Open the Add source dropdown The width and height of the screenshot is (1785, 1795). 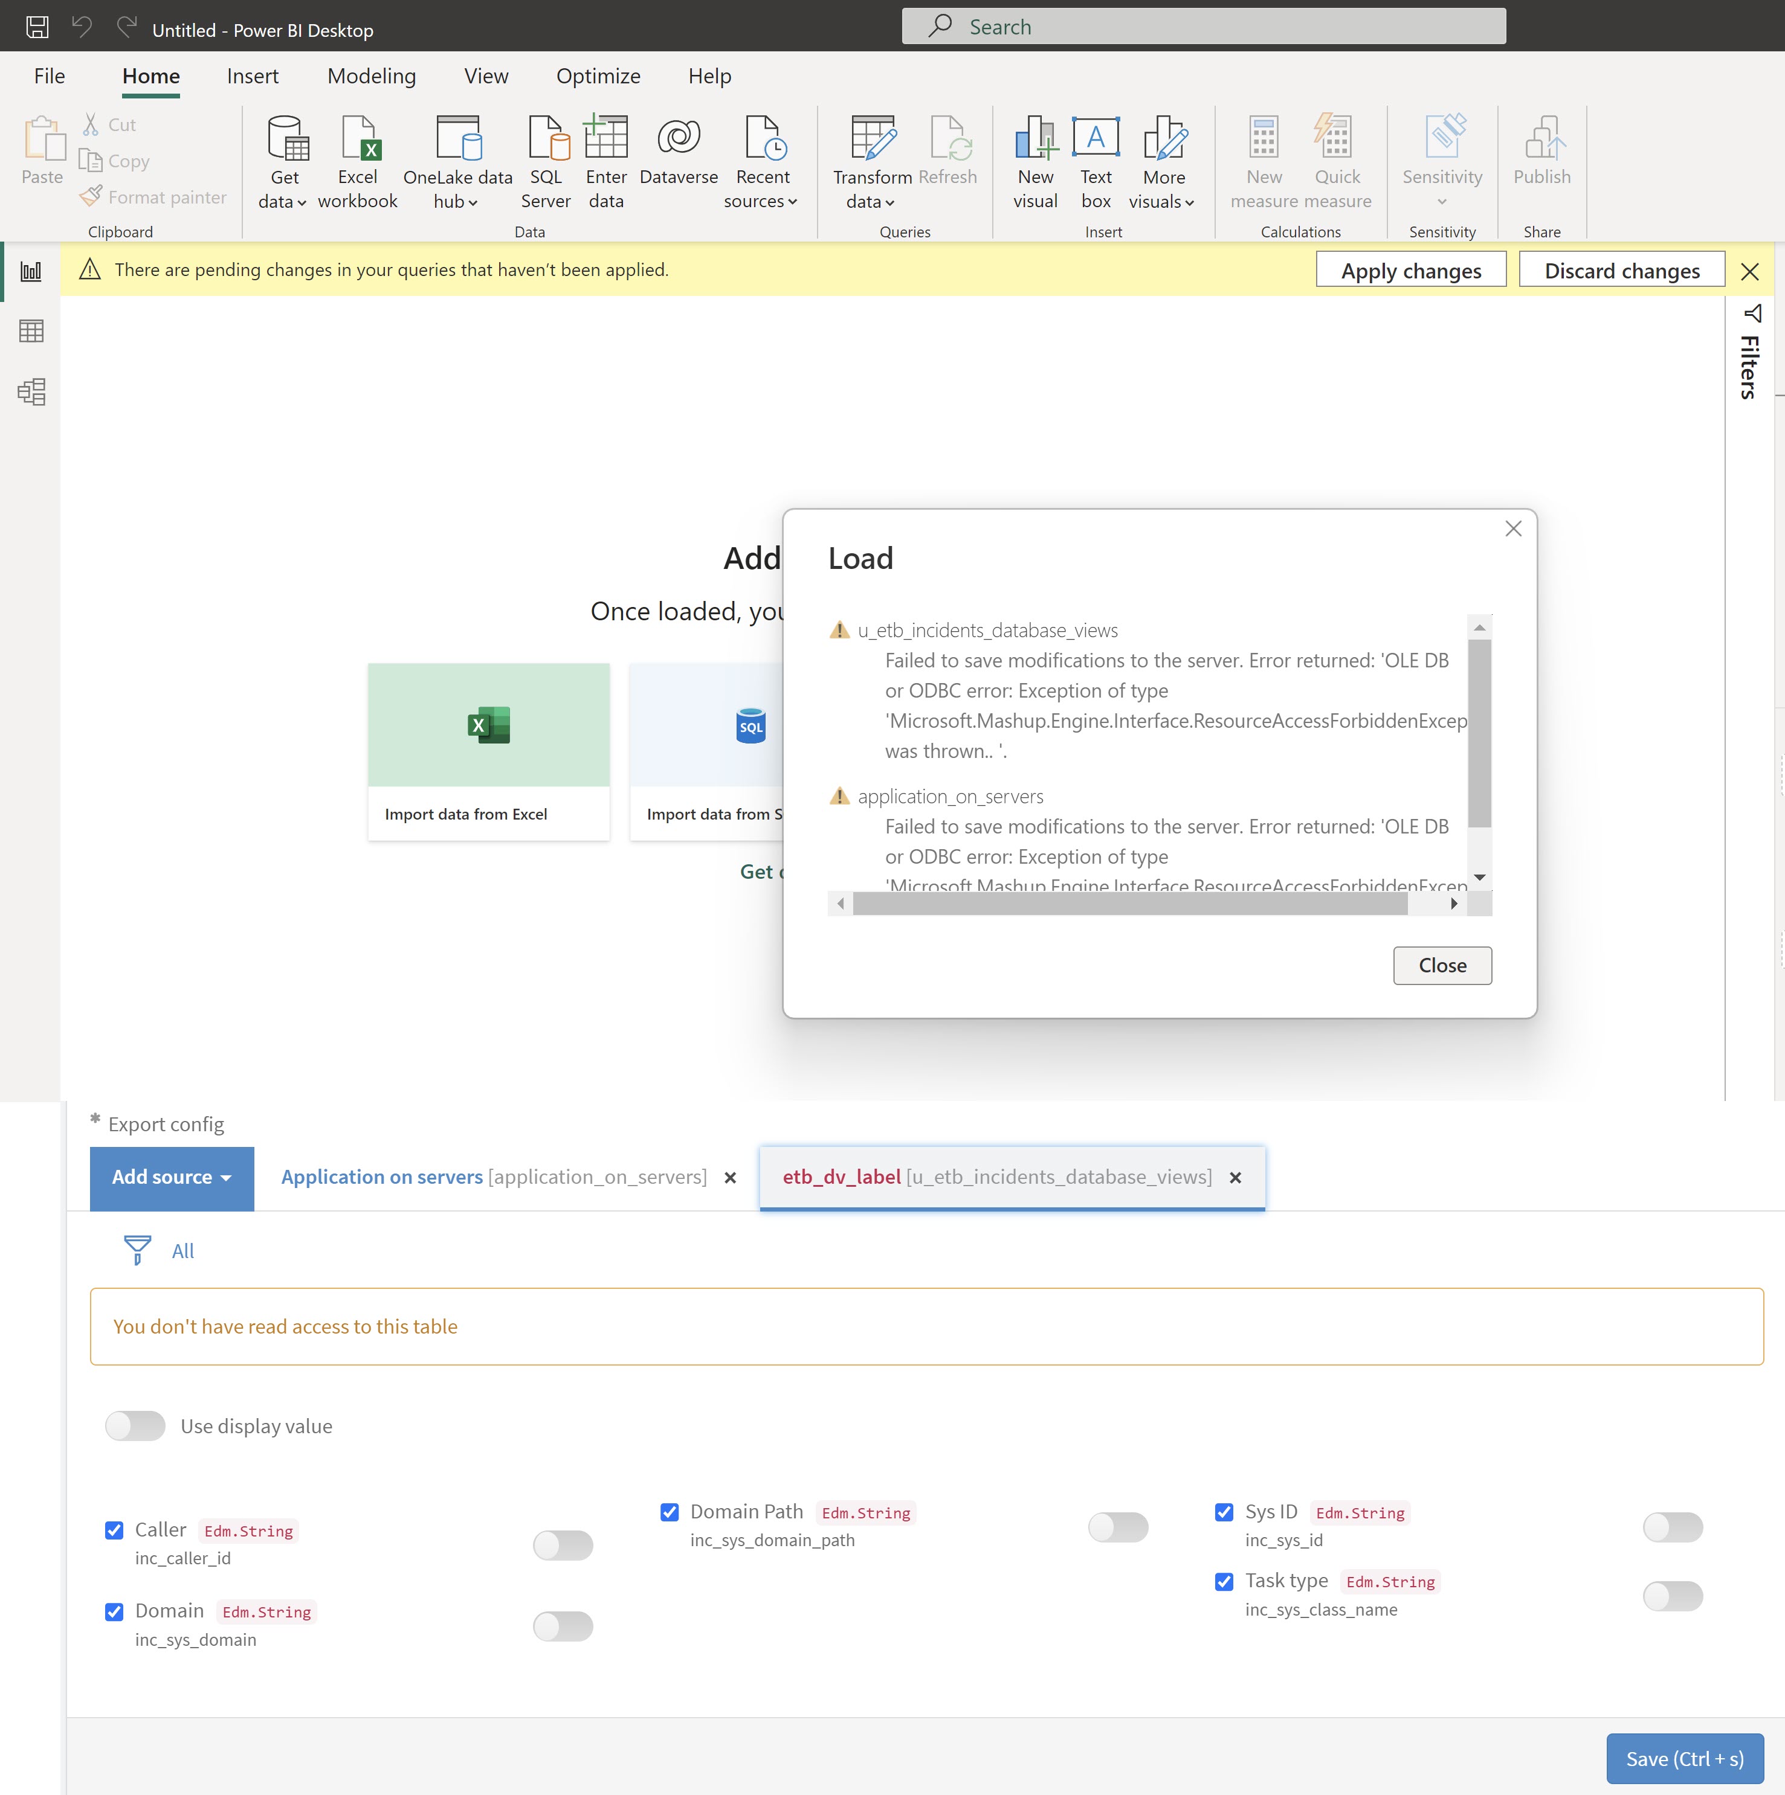click(172, 1177)
